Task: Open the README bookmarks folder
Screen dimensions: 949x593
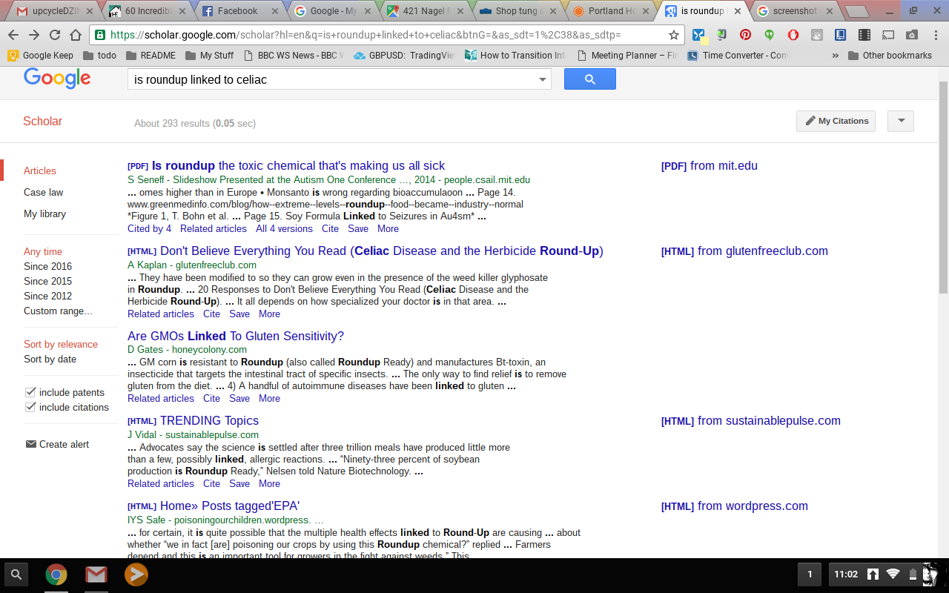Action: tap(151, 56)
